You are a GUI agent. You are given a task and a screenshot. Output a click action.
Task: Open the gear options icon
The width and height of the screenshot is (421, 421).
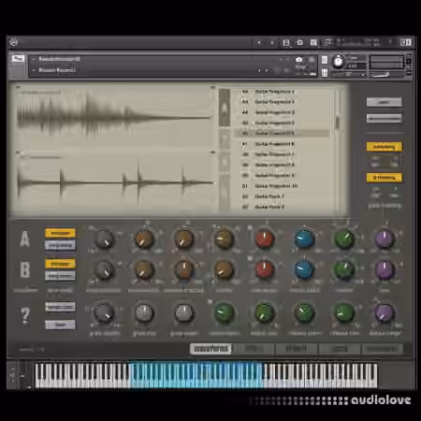(x=299, y=42)
